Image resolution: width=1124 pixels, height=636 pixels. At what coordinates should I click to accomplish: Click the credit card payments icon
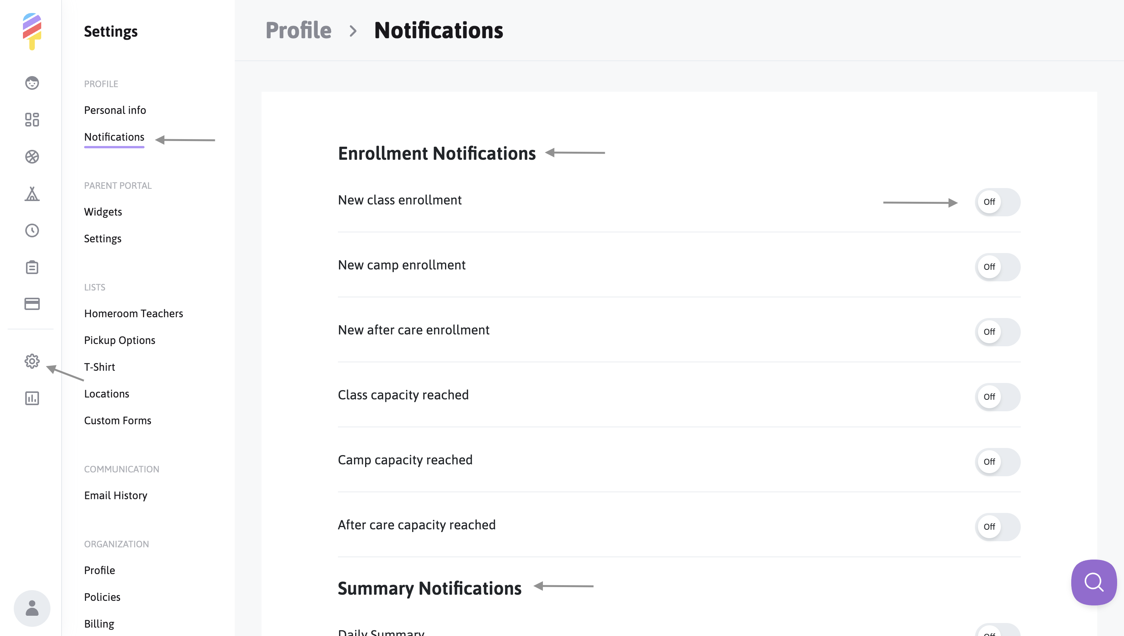(32, 304)
